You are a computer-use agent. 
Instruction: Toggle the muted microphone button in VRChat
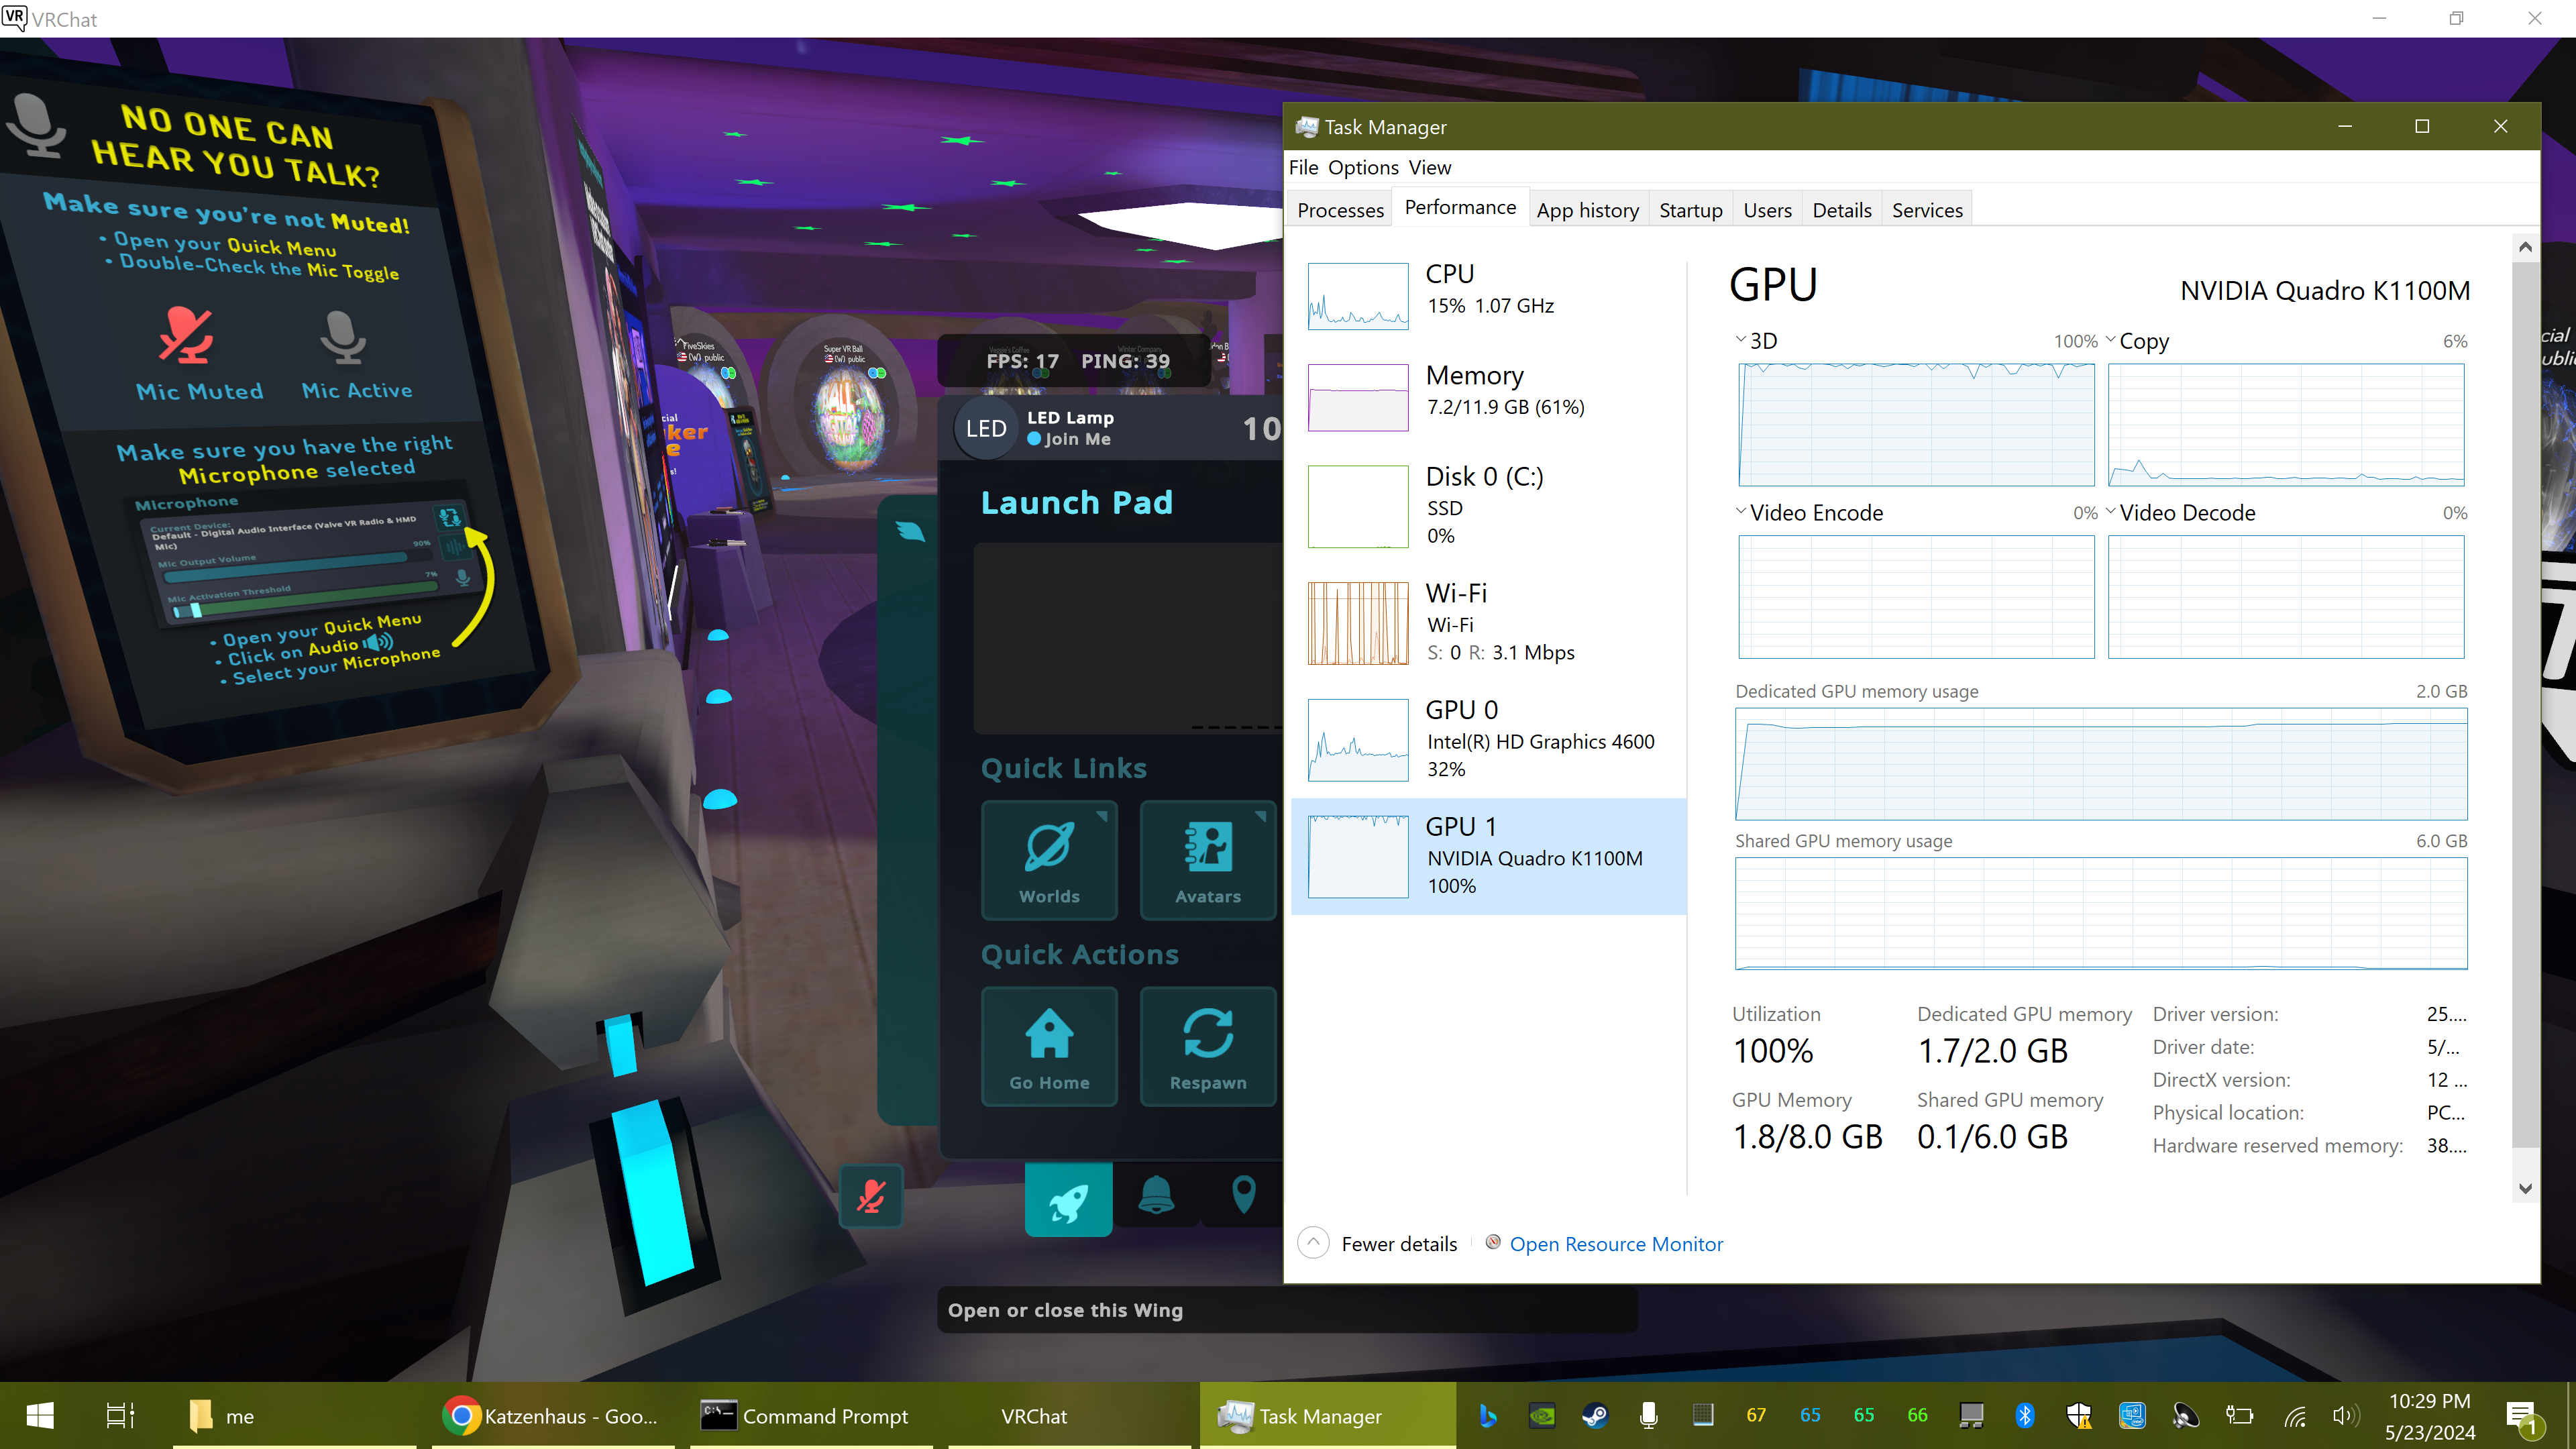[x=871, y=1196]
